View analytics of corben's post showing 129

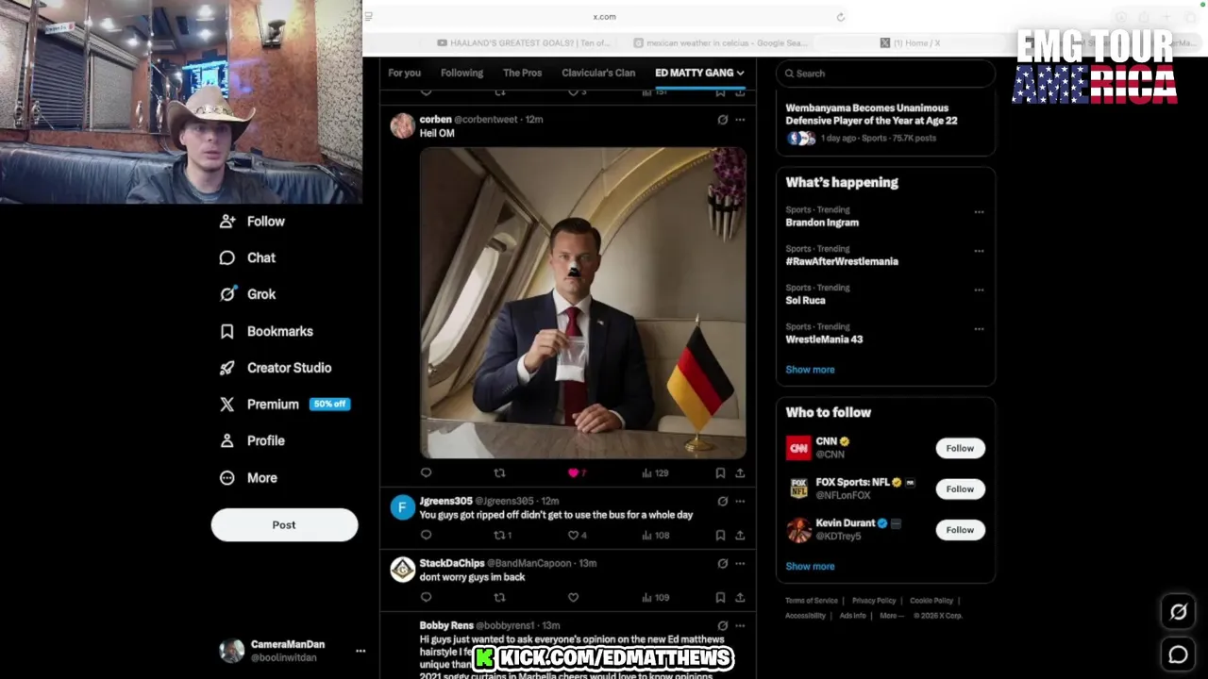click(655, 472)
